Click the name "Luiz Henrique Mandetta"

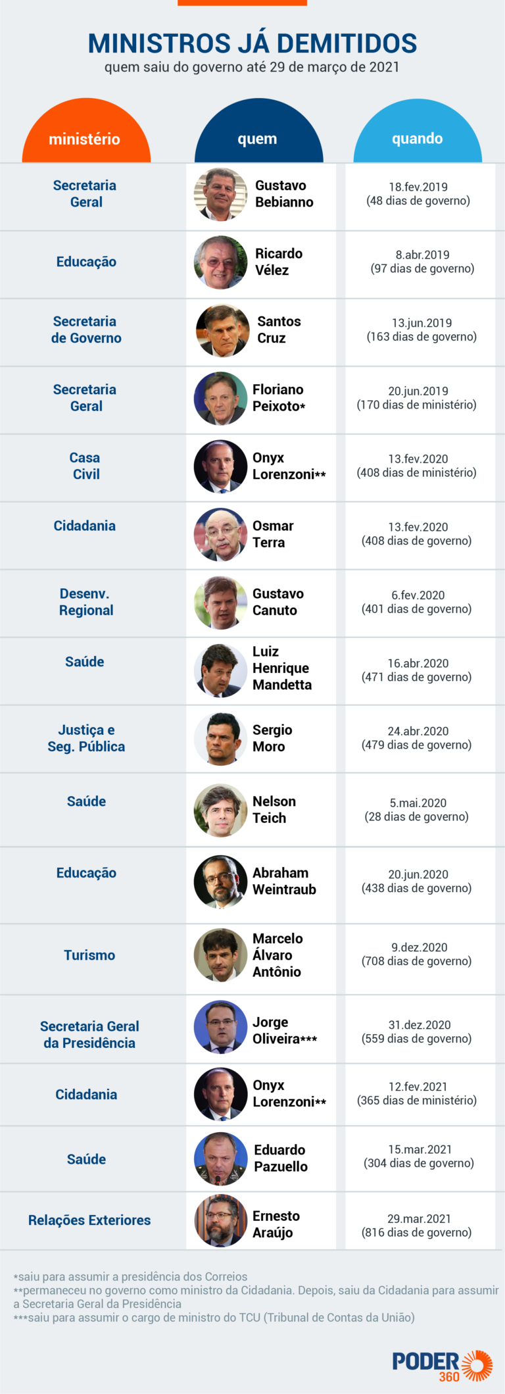[281, 668]
